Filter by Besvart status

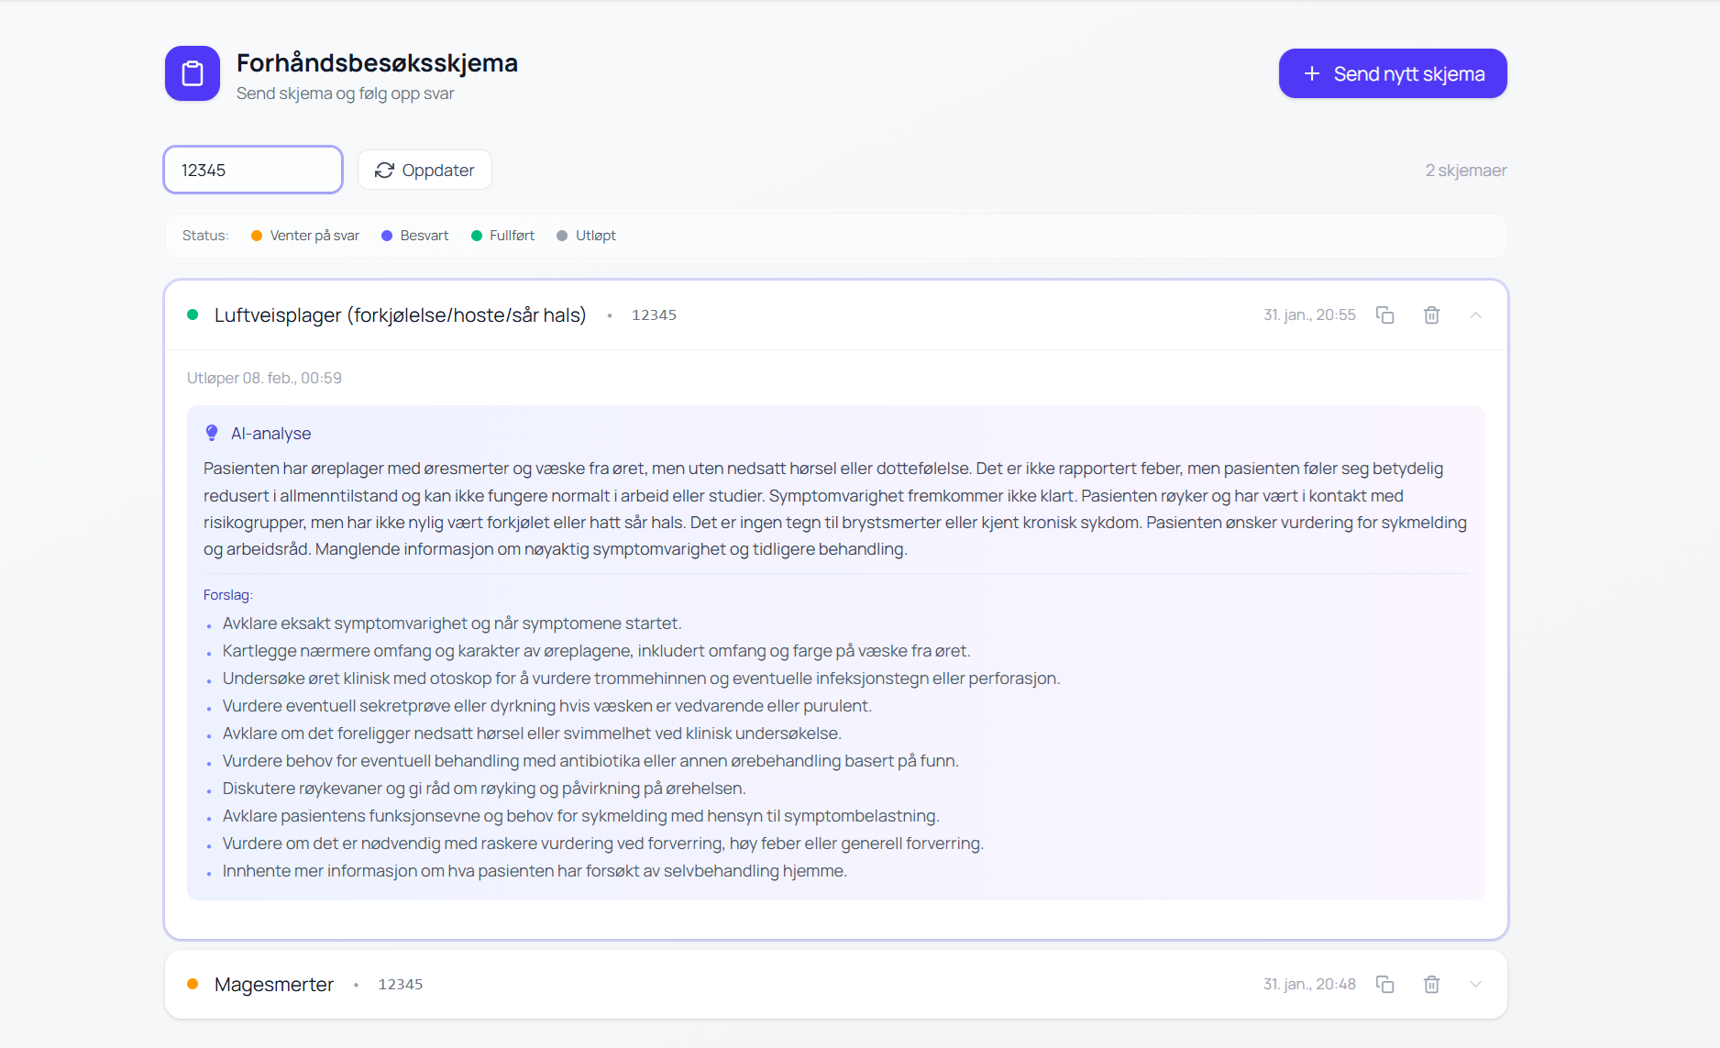414,236
